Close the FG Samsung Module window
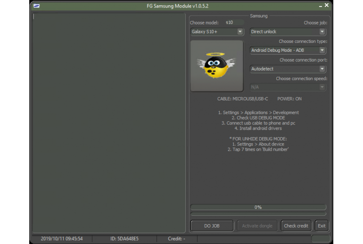 [x=327, y=5]
